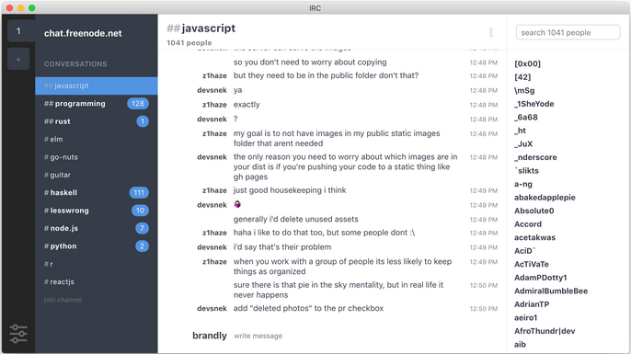Open the ##javascript conversation
The width and height of the screenshot is (631, 354).
(97, 86)
